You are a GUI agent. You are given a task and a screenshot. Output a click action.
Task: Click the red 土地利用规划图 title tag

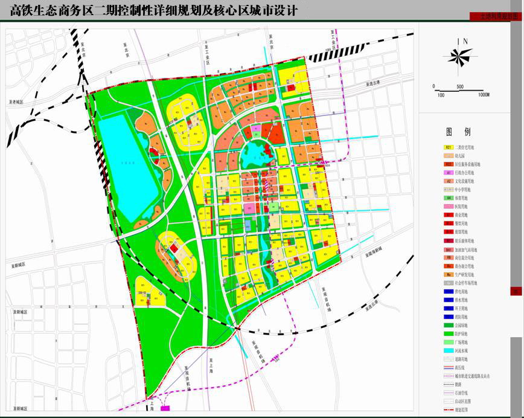pos(499,18)
